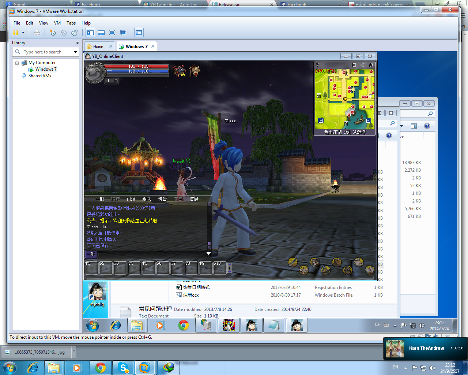Open the library search filter dropdown
The image size is (468, 375).
[75, 52]
